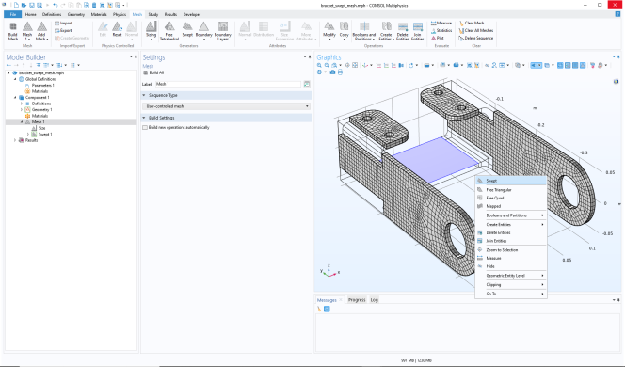The image size is (625, 367).
Task: Click the Swept generator in ribbon
Action: (187, 31)
